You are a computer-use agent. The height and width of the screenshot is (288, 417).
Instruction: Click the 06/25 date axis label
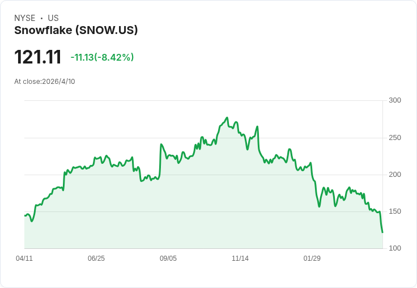tap(96, 258)
